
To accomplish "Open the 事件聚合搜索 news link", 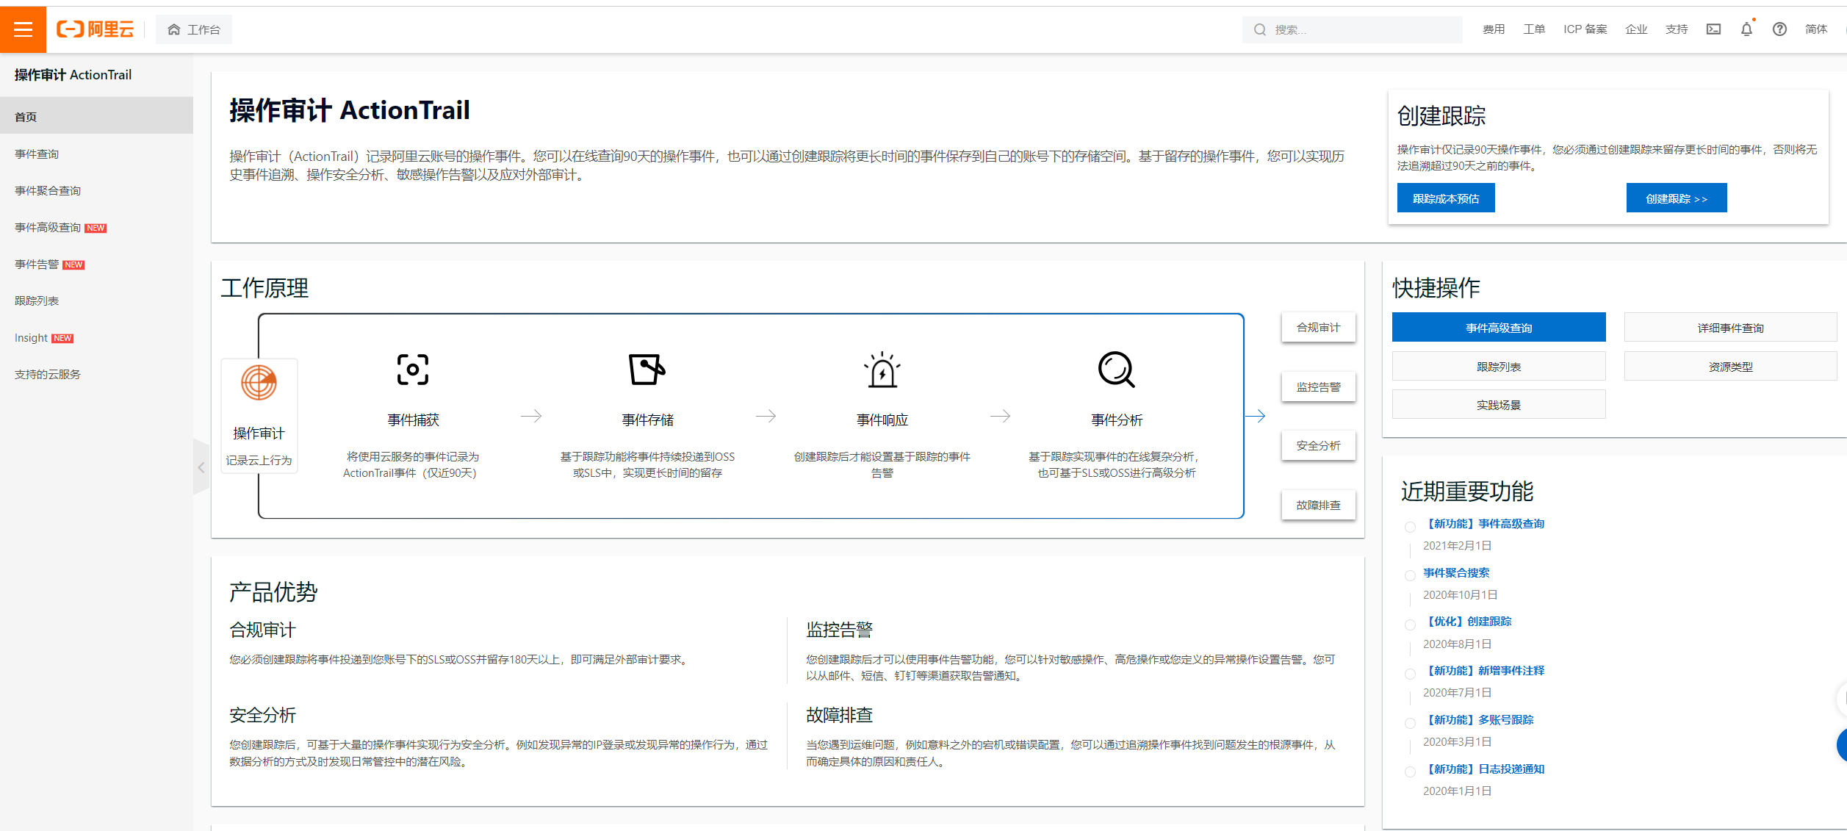I will 1455,572.
